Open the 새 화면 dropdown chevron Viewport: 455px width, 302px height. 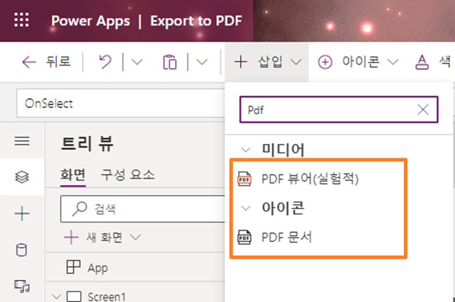click(x=136, y=237)
